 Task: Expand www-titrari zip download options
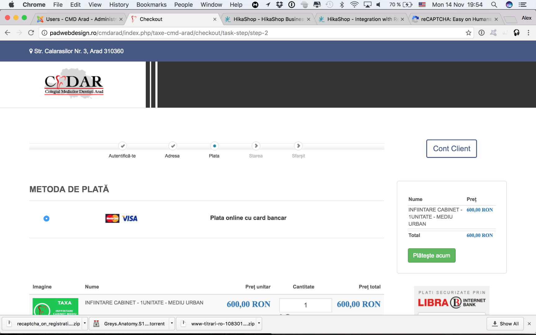point(259,323)
